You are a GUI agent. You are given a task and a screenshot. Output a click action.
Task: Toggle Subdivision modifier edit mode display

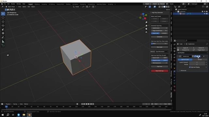195,56
